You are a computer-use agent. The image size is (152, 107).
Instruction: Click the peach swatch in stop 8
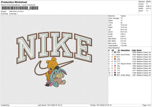(115, 68)
